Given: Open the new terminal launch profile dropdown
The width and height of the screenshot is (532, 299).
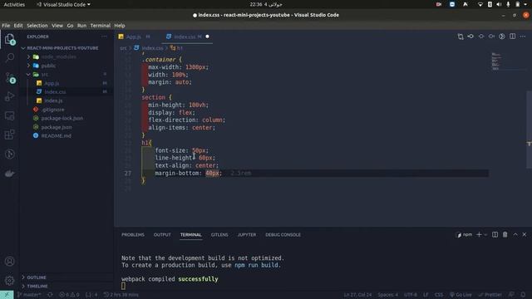Looking at the screenshot, I should 485,234.
